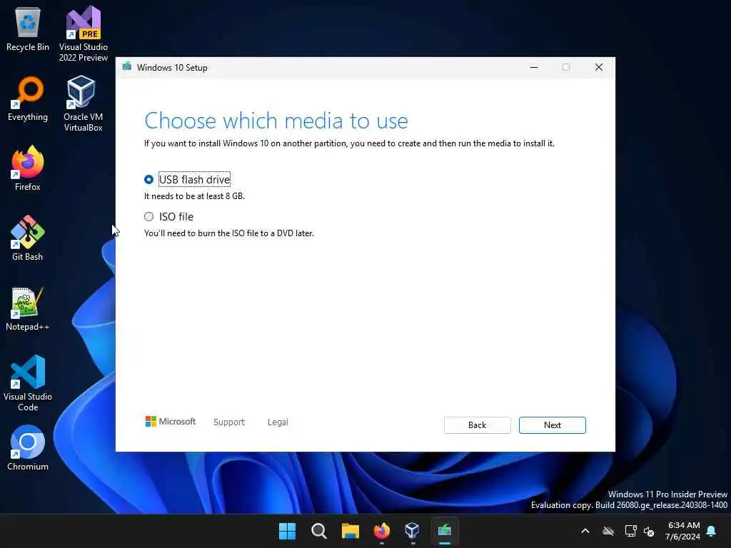Open Visual Studio 2022 Preview shortcut
Viewport: 731px width, 548px height.
[x=84, y=34]
